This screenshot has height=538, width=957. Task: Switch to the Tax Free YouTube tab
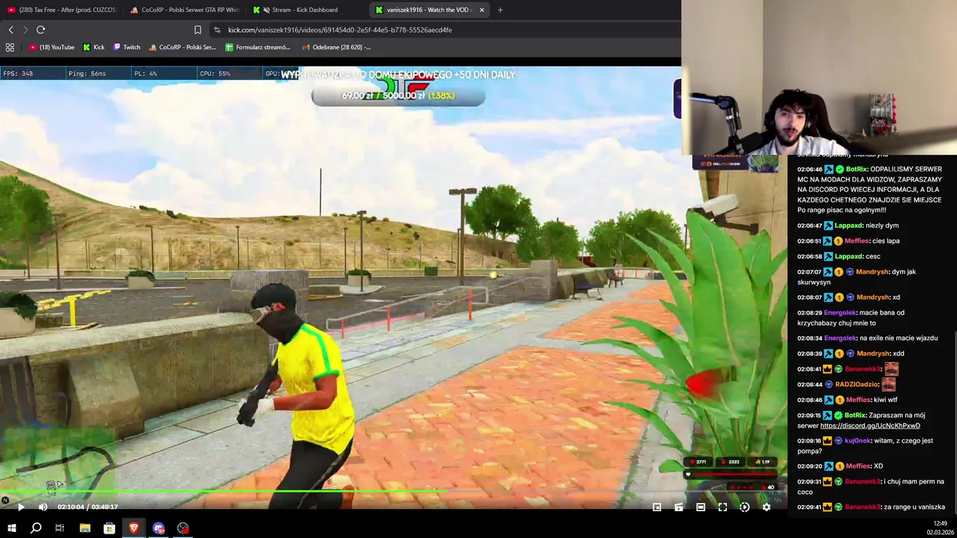click(61, 10)
